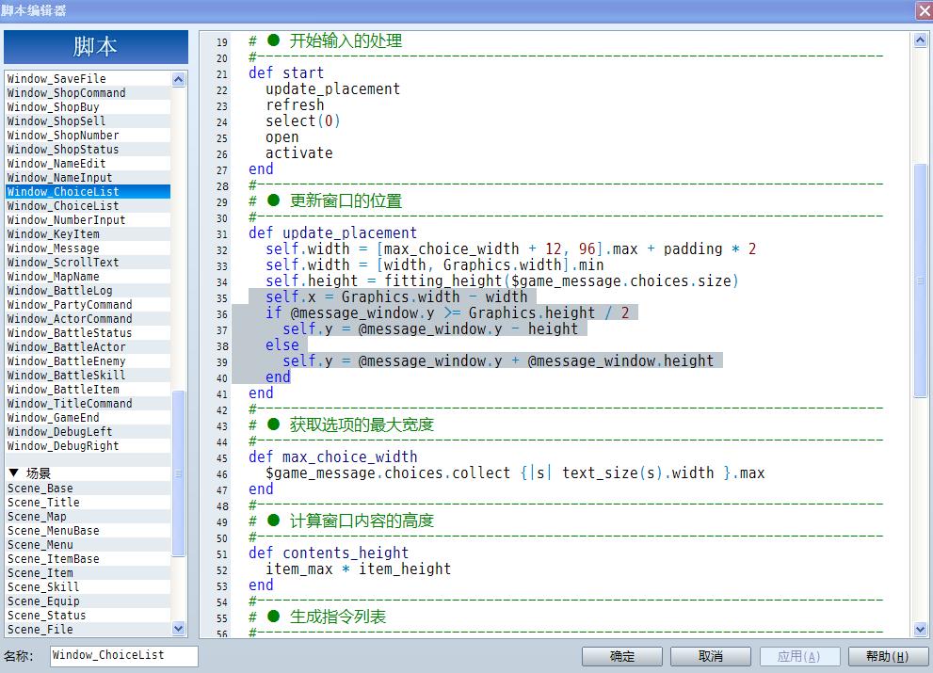Choose Window_DebugRight script
The height and width of the screenshot is (673, 933).
pyautogui.click(x=88, y=446)
